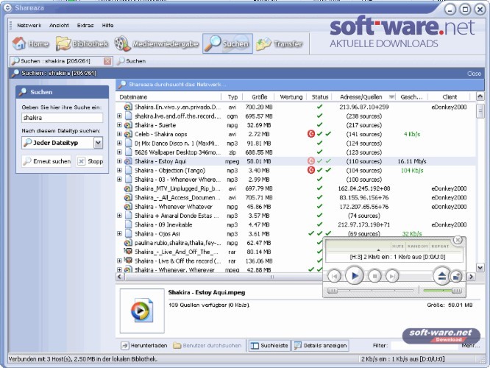Screen dimensions: 490x368
Task: Click the Herunterladen download button
Action: pyautogui.click(x=144, y=345)
